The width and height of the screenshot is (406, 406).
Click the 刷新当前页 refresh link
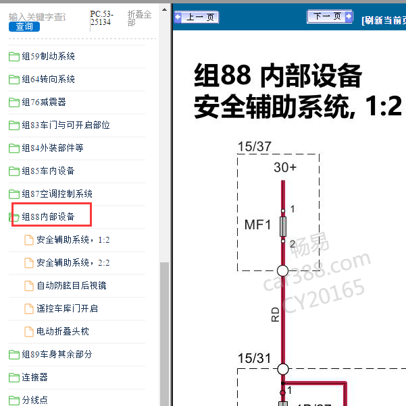(384, 20)
